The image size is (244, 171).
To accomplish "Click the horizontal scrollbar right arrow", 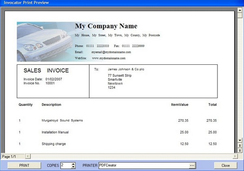I will tap(235, 156).
